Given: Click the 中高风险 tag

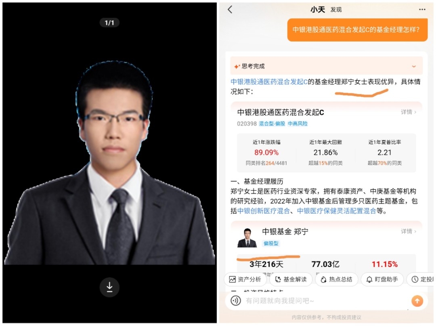Looking at the screenshot, I should tap(298, 124).
